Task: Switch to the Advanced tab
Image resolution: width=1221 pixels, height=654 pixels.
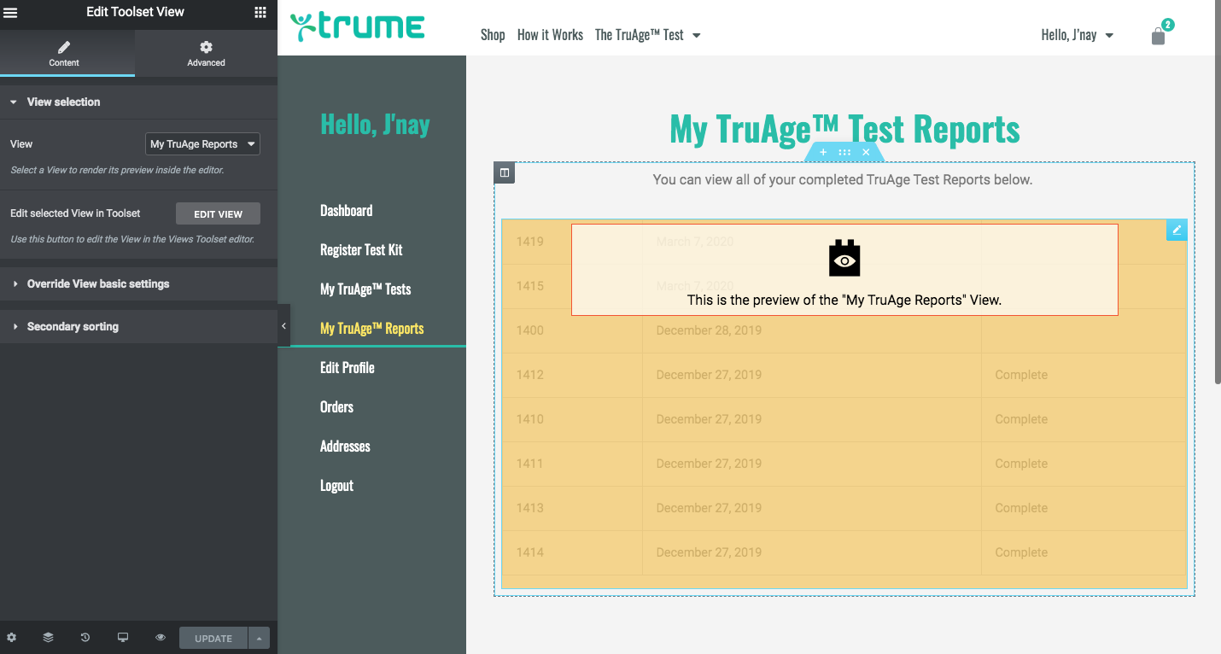Action: point(206,53)
